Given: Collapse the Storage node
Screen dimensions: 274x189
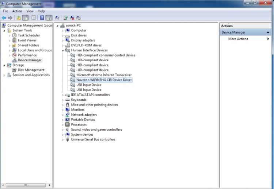Looking at the screenshot, I should click(x=4, y=65).
